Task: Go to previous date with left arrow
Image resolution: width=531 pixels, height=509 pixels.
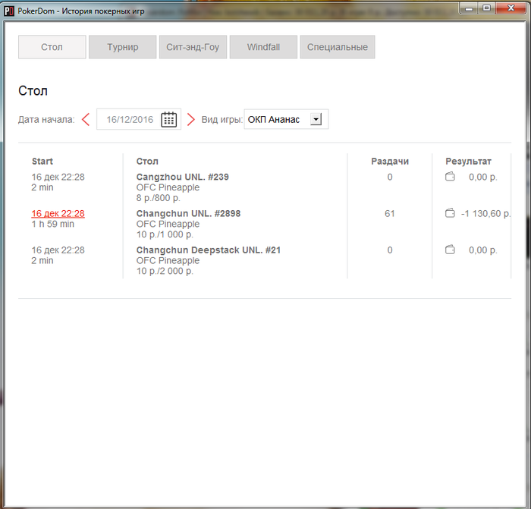Action: [x=86, y=120]
